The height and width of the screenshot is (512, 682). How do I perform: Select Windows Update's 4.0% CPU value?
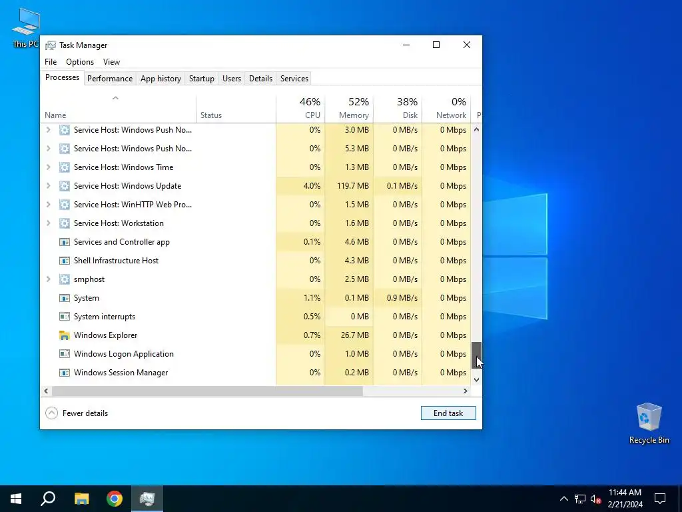[312, 186]
